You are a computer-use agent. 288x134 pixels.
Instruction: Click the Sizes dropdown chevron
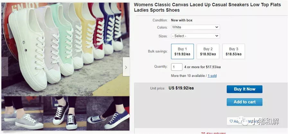click(217, 36)
